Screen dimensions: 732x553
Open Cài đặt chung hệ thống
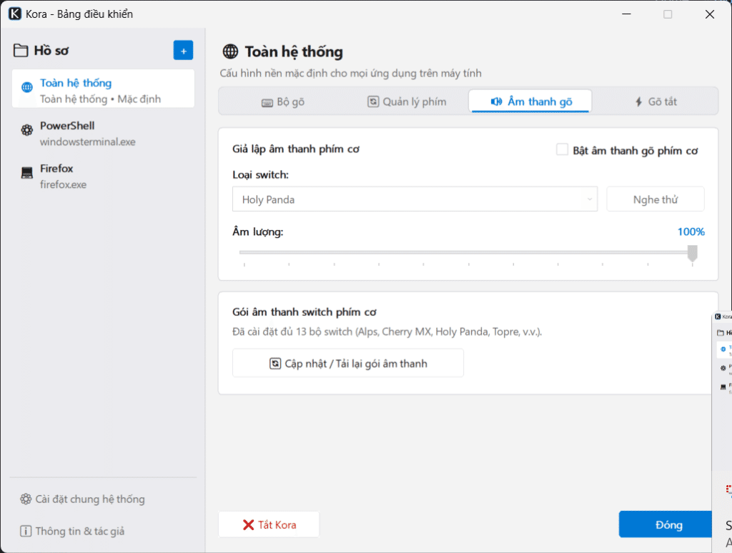click(83, 499)
